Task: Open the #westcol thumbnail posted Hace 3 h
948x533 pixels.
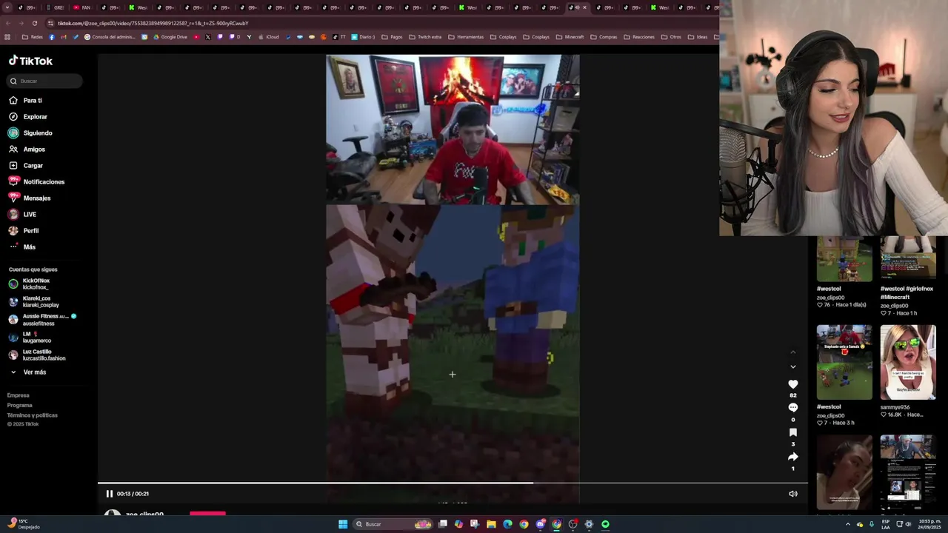Action: pos(844,362)
